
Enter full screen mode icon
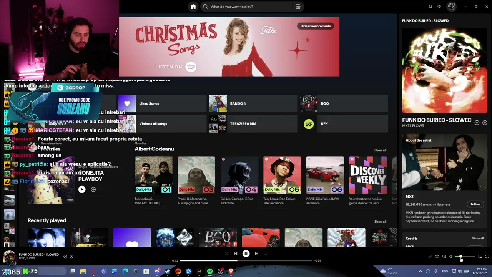click(x=487, y=257)
